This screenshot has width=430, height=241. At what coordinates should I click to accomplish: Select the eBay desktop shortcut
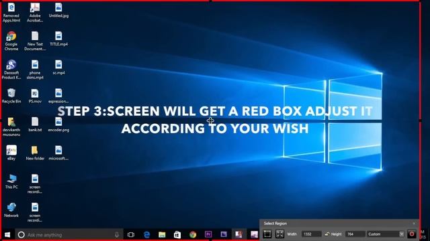[x=11, y=153]
